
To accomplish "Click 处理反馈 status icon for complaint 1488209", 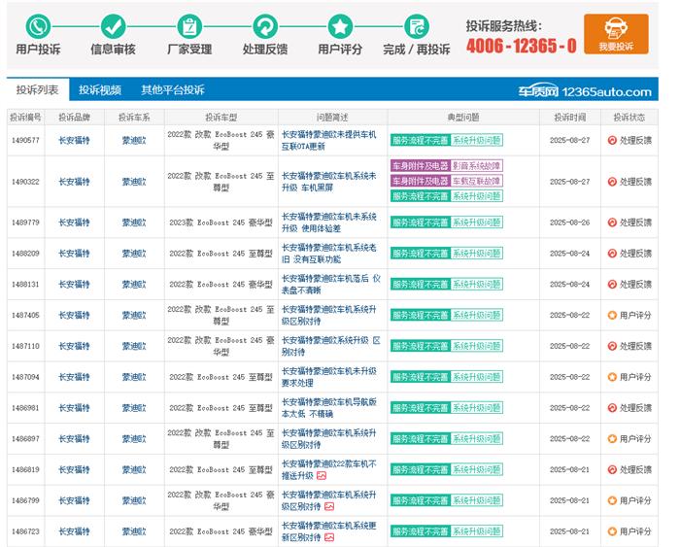I will pos(612,253).
